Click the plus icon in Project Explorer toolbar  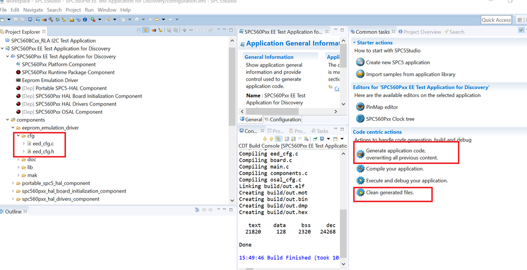(184, 30)
